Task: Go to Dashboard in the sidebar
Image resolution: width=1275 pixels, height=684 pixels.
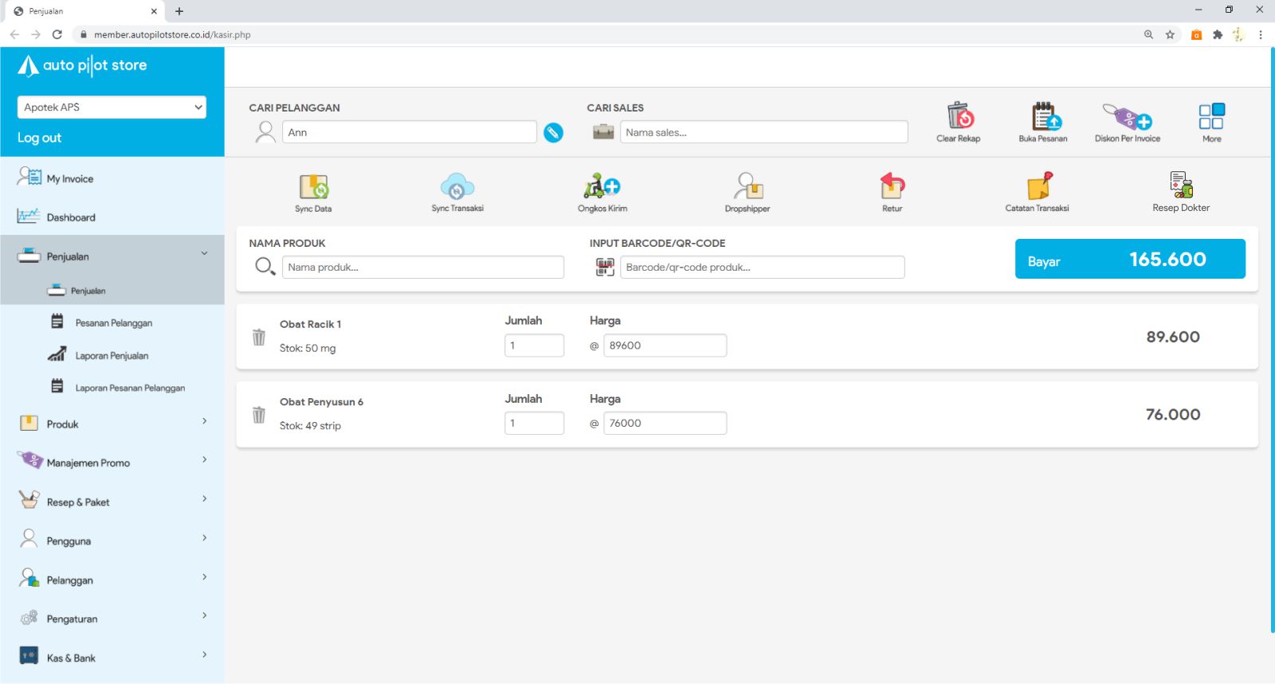Action: point(71,217)
